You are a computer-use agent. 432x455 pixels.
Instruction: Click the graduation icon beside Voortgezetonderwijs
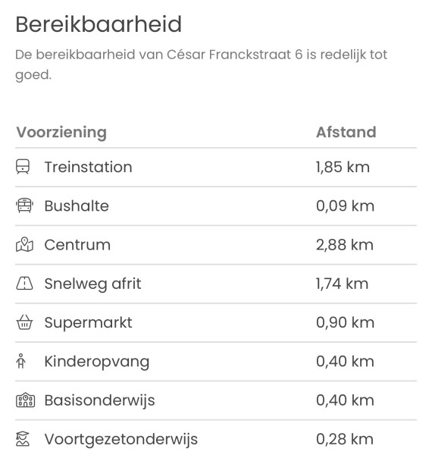click(23, 438)
